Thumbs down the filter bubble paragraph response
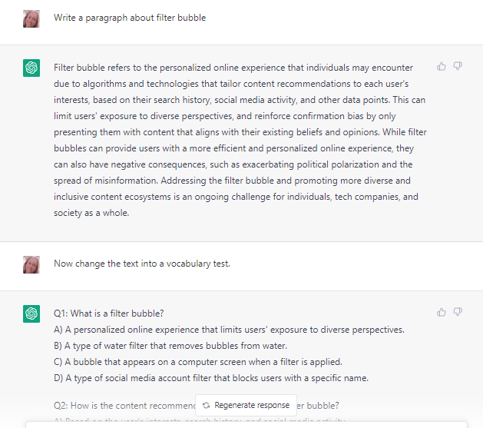Viewport: 483px width, 428px height. 458,66
